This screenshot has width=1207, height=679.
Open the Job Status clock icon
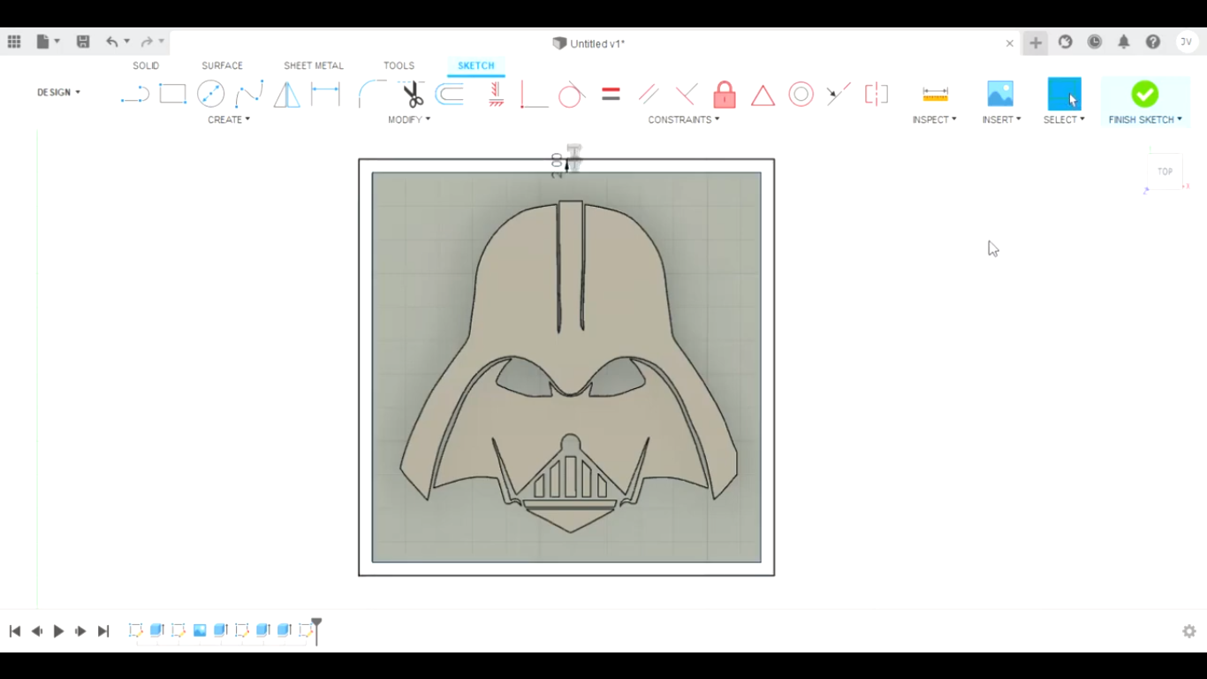coord(1095,42)
